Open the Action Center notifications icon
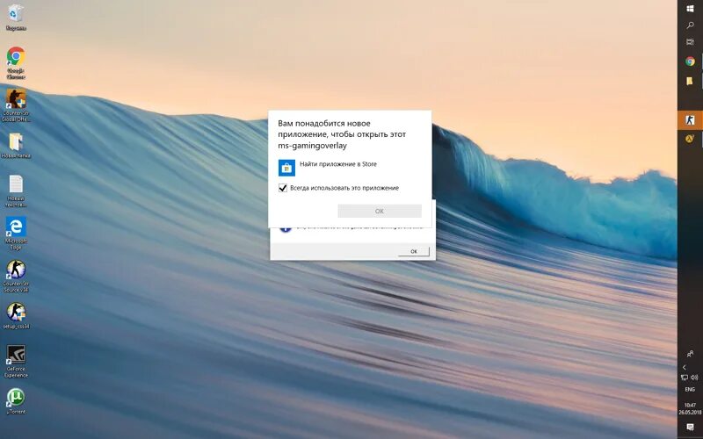Screen dimensions: 703x439 coord(690,427)
